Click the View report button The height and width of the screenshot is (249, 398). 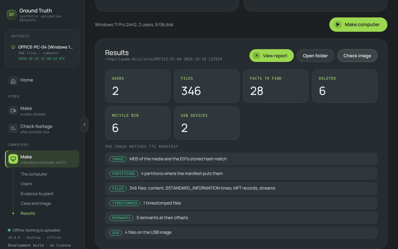[x=271, y=56]
